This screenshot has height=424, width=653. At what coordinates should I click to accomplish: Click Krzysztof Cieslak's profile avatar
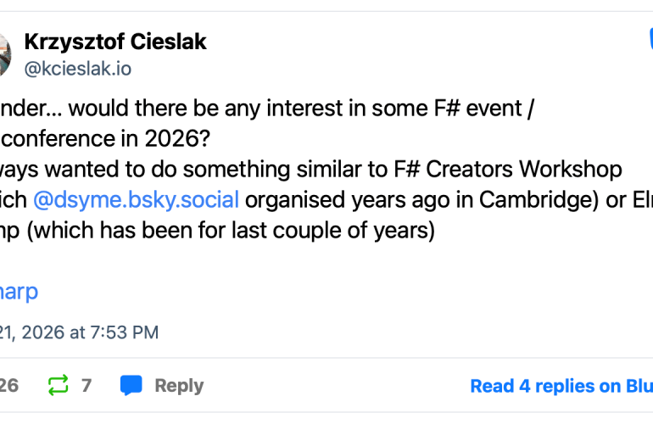[4, 53]
